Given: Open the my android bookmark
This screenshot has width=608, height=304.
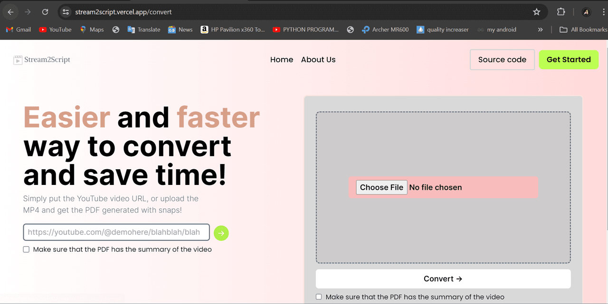Looking at the screenshot, I should pyautogui.click(x=497, y=29).
